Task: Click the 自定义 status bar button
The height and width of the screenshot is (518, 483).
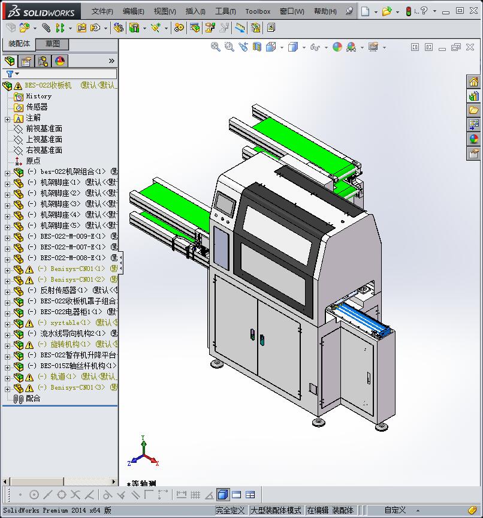Action: 395,510
